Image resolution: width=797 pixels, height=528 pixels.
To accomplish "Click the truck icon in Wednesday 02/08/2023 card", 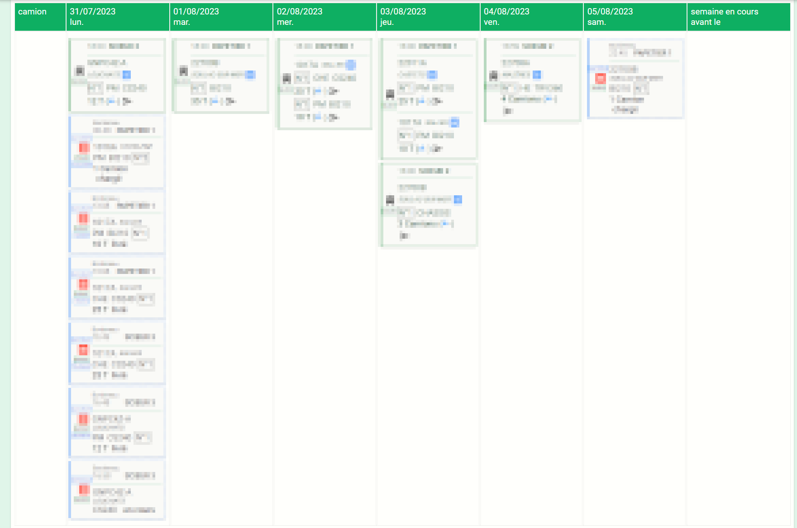I will click(287, 79).
